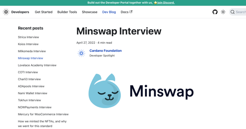Open the Builder Tools menu item
Viewport: 246px width, 129px height.
pos(67,12)
